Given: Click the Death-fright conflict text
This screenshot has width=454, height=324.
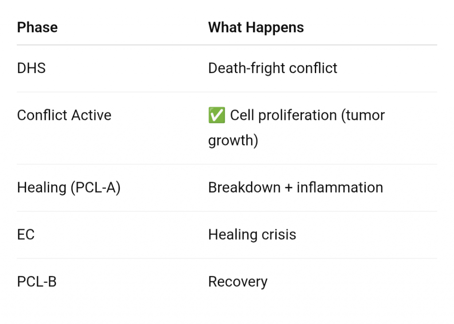Looking at the screenshot, I should pyautogui.click(x=272, y=68).
